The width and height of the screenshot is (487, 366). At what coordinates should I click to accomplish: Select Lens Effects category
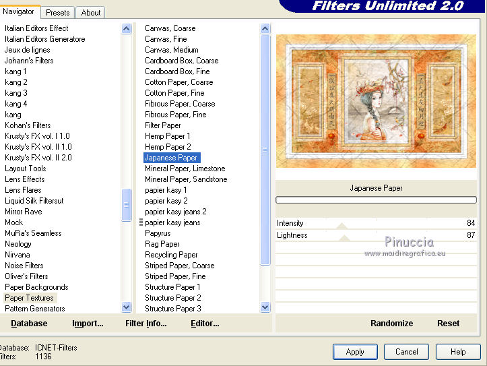[x=25, y=179]
